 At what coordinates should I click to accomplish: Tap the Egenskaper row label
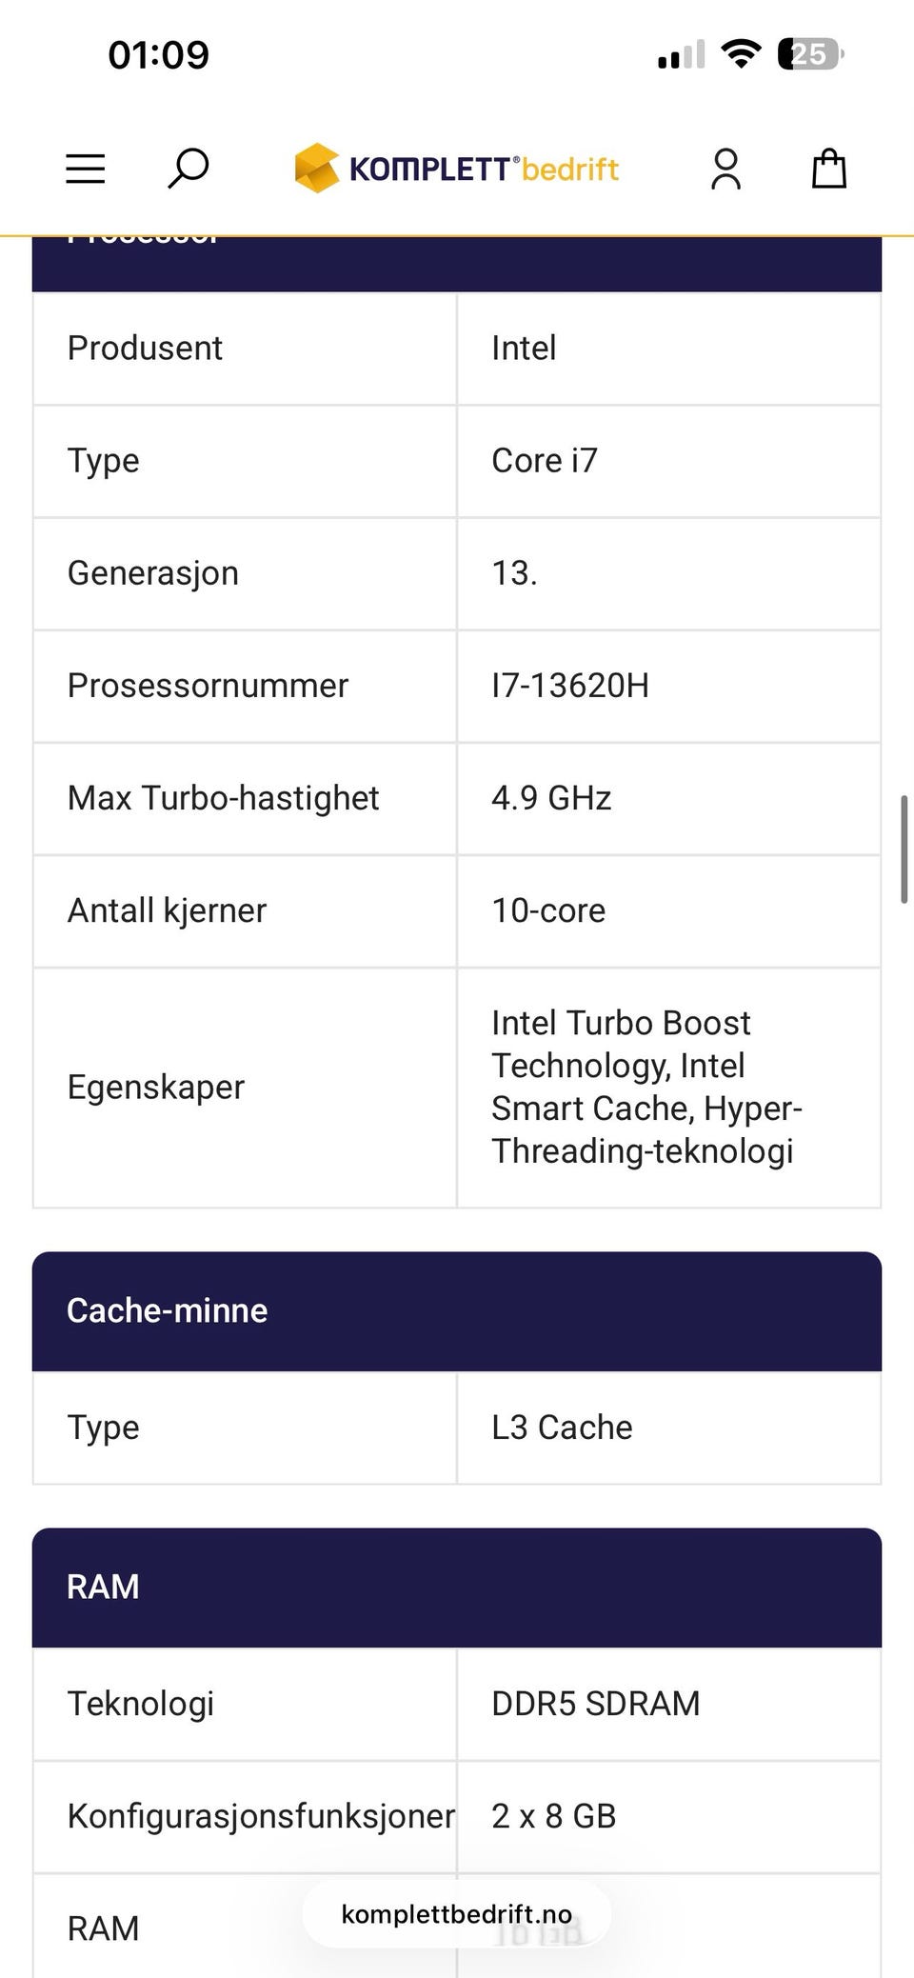point(155,1088)
